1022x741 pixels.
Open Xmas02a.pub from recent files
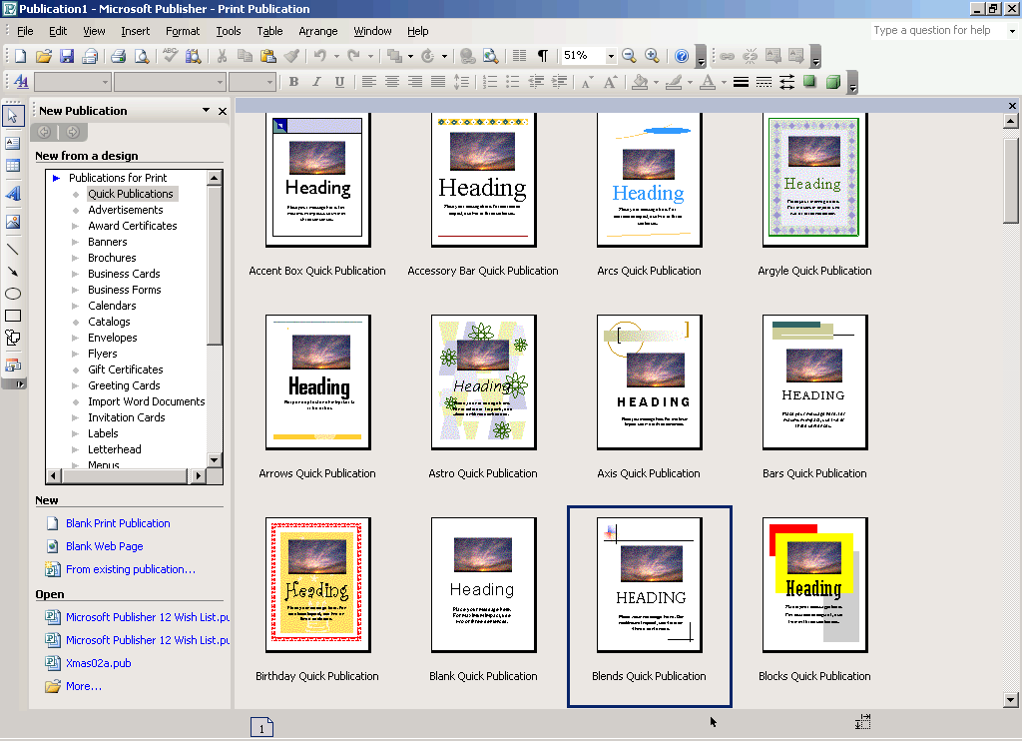(98, 663)
